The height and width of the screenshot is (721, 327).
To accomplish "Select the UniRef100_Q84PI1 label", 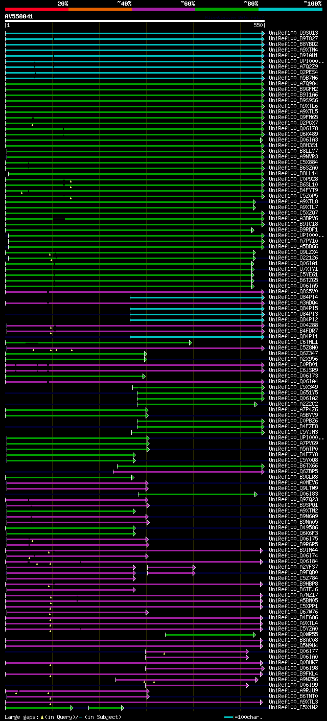I will pyautogui.click(x=293, y=336).
